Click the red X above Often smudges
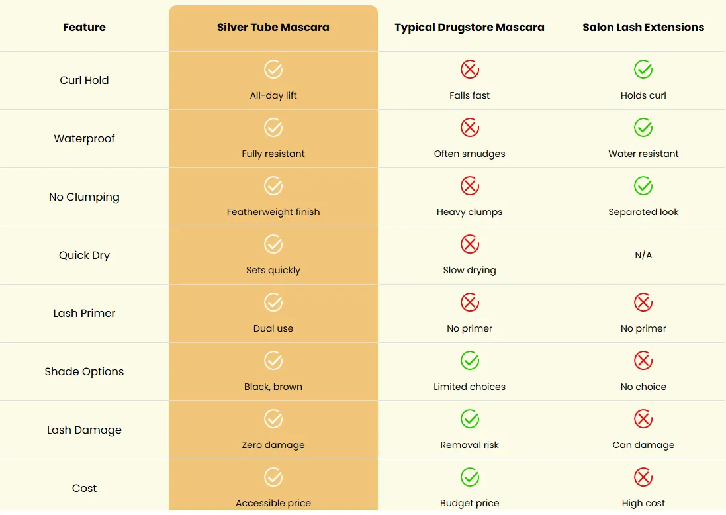Image resolution: width=726 pixels, height=515 pixels. [x=469, y=128]
